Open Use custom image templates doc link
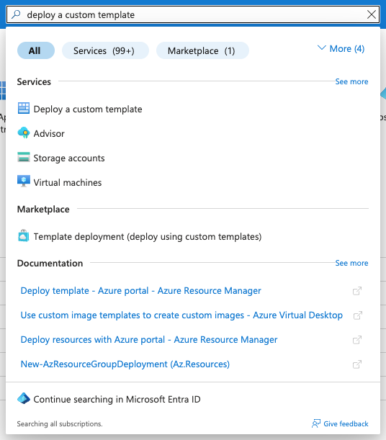The image size is (386, 440). [181, 315]
